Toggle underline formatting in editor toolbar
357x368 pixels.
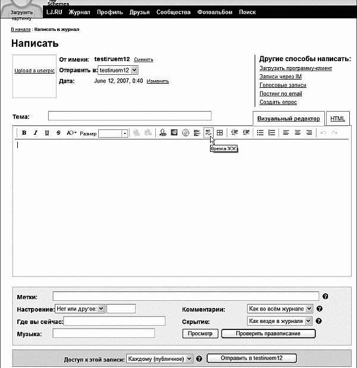coord(47,133)
